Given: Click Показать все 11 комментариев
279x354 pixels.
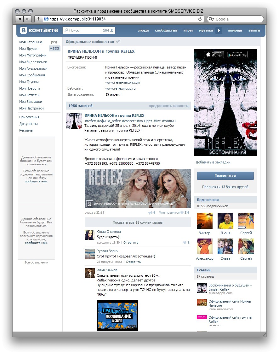Looking at the screenshot, I should tap(138, 222).
